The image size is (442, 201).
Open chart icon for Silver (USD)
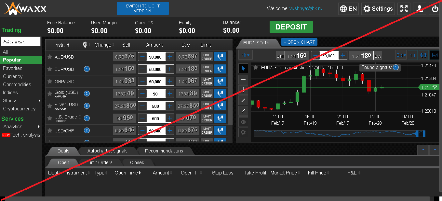(220, 106)
